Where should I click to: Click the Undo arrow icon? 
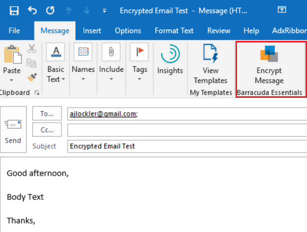[x=32, y=10]
